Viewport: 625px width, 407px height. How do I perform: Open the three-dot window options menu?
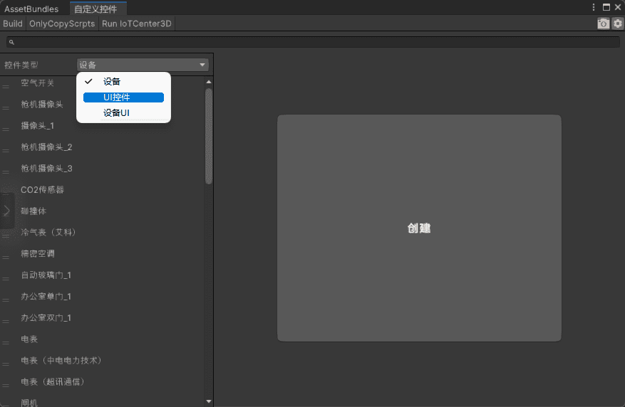click(594, 7)
